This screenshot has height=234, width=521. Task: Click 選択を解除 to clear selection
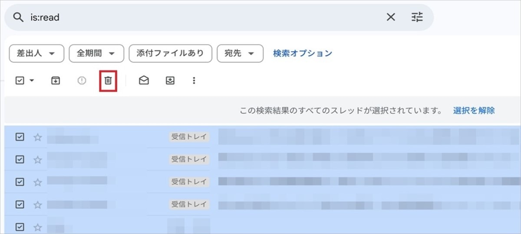pyautogui.click(x=474, y=110)
